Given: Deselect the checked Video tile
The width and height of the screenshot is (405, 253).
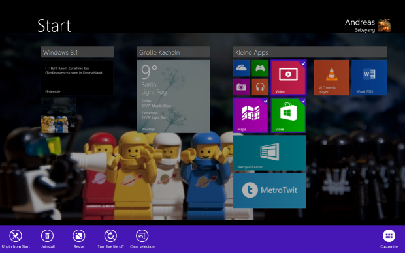Looking at the screenshot, I should coord(288,78).
